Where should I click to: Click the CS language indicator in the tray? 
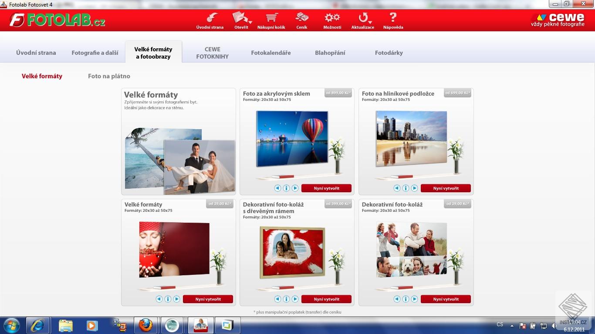500,324
